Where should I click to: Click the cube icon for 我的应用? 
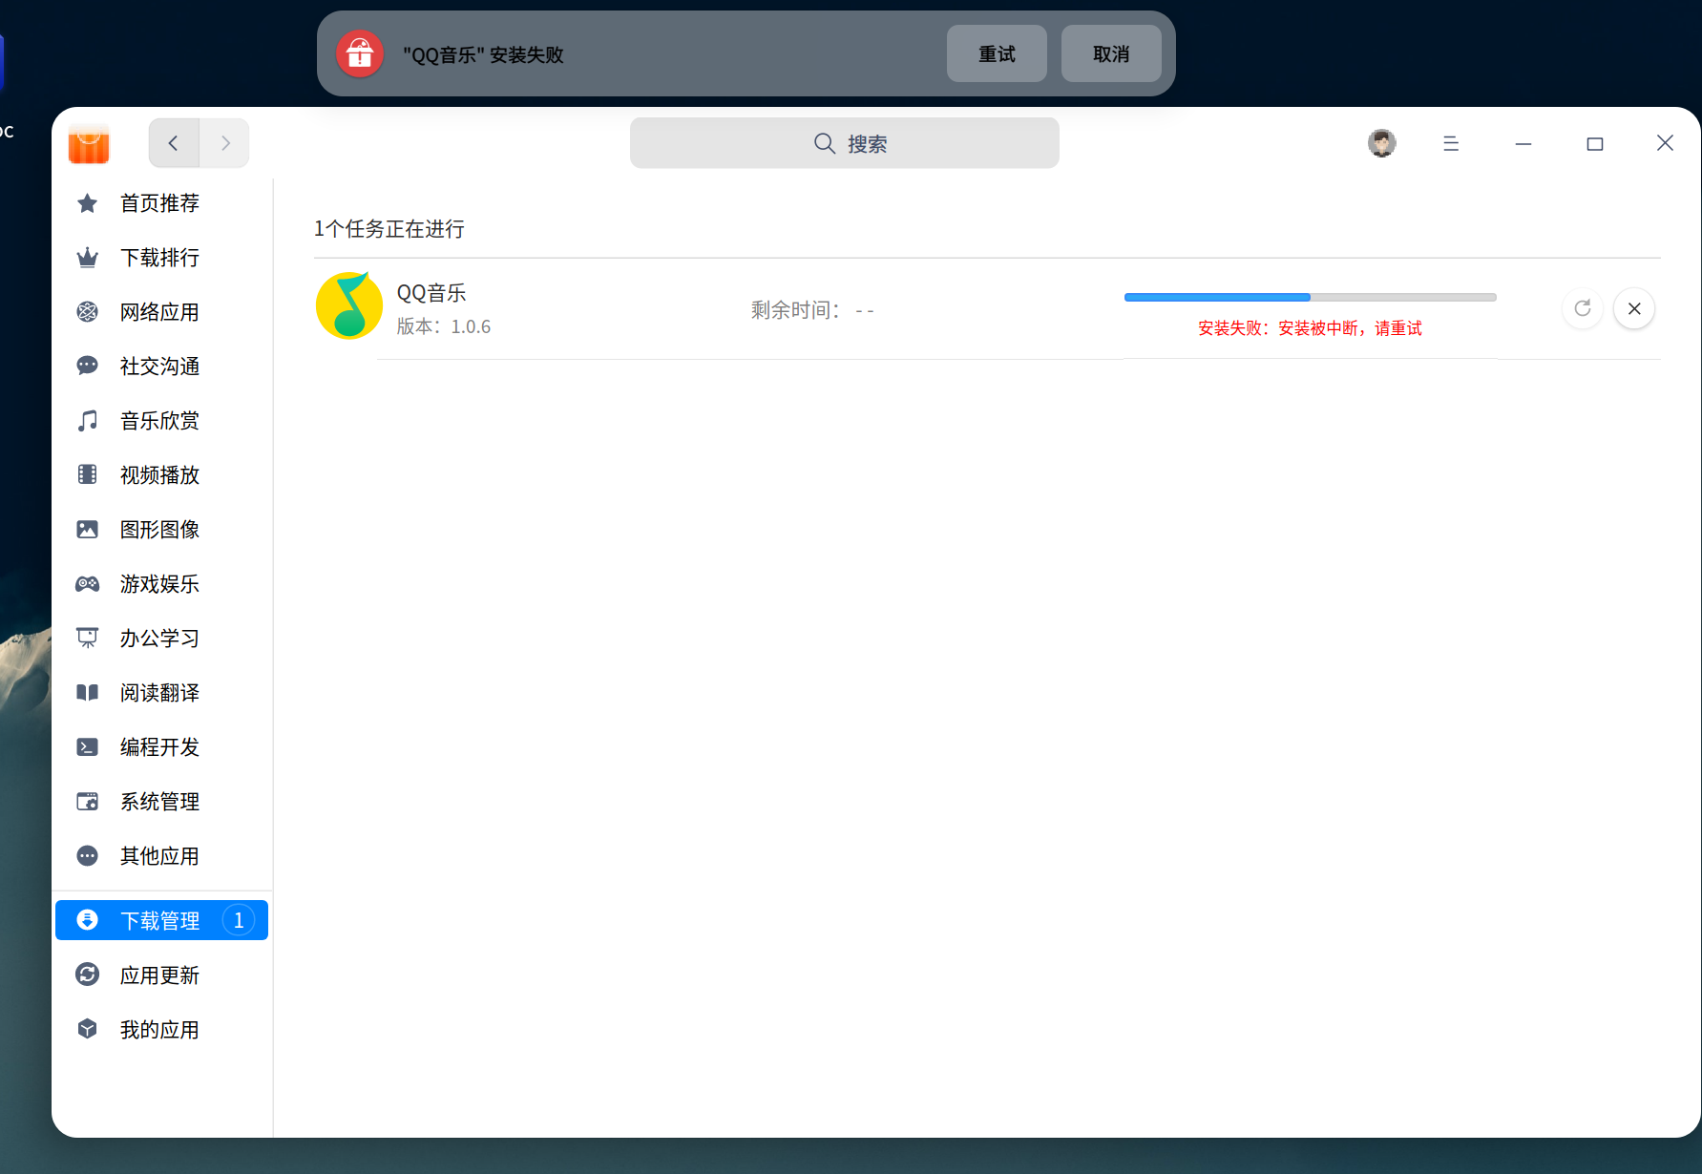pyautogui.click(x=87, y=1029)
